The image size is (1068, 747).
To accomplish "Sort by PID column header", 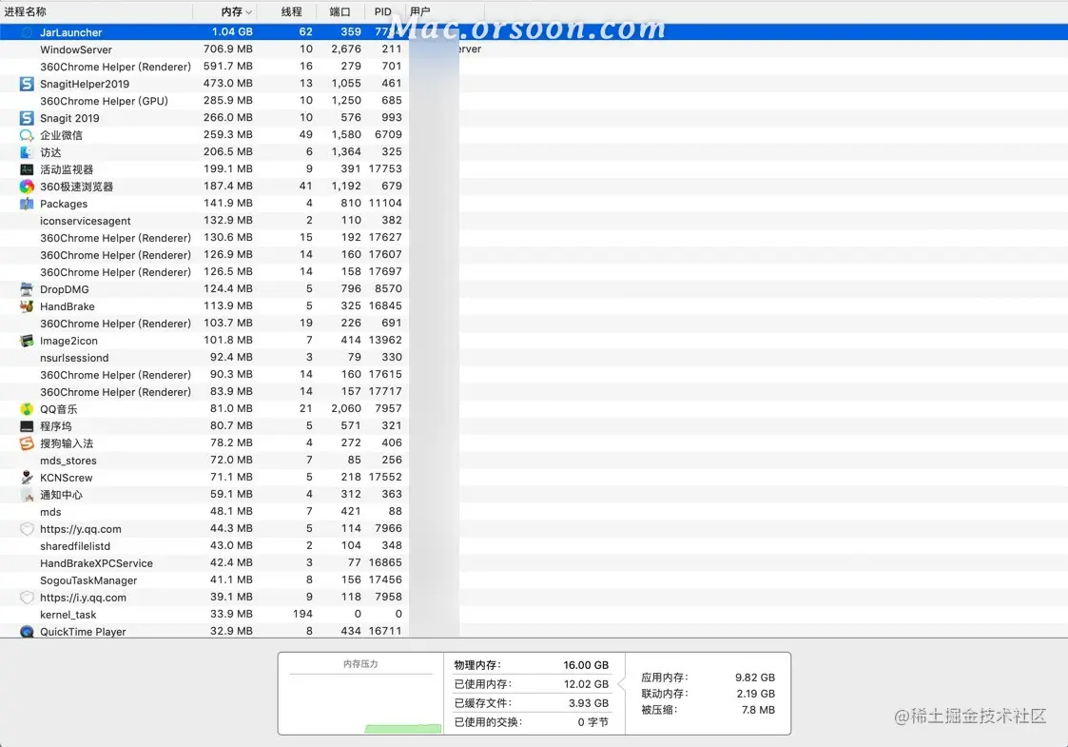I will coord(383,11).
